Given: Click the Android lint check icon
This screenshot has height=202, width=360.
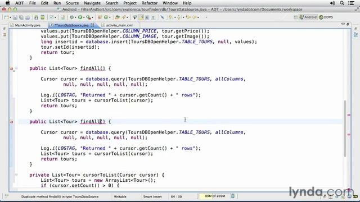Looking at the screenshot, I should click(51, 17).
